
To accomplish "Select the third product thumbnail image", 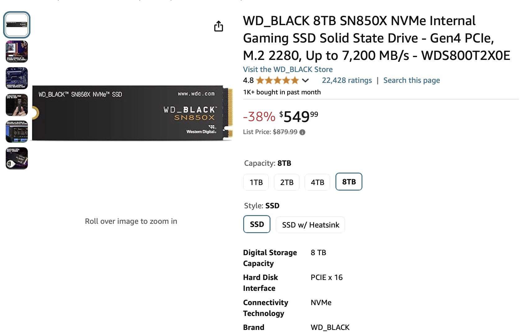I will 17,78.
